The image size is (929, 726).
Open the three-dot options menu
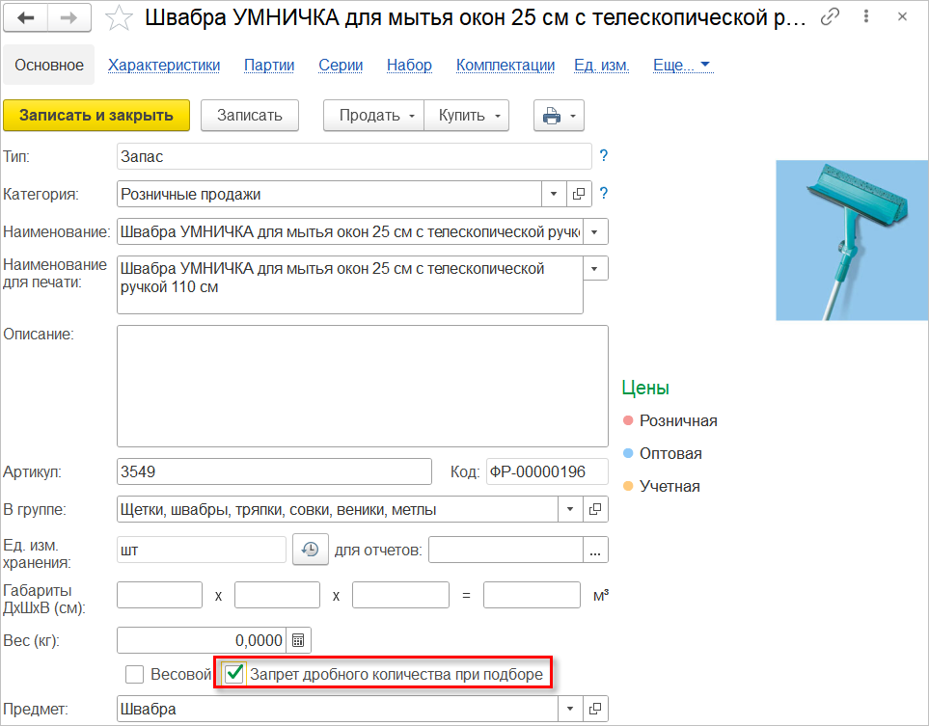tap(866, 16)
